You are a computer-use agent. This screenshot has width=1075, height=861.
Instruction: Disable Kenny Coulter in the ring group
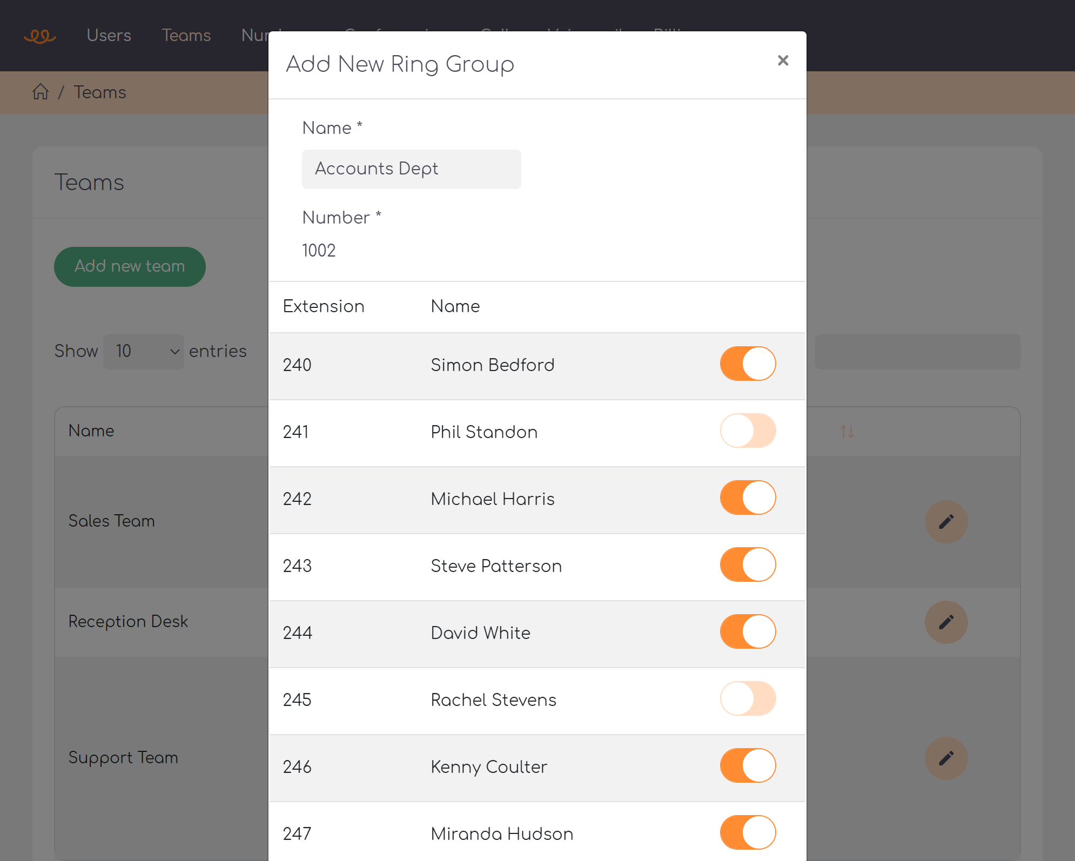(x=748, y=765)
